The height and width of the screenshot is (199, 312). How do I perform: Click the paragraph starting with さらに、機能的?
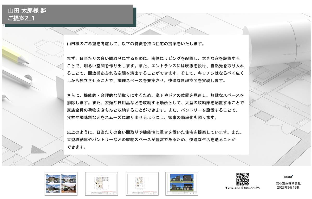[x=155, y=106]
